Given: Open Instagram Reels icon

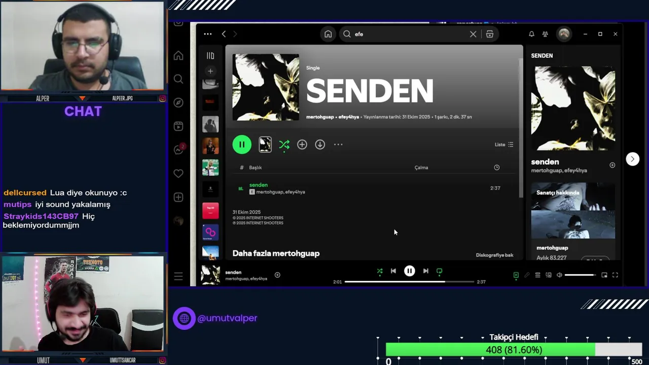Looking at the screenshot, I should tap(178, 126).
